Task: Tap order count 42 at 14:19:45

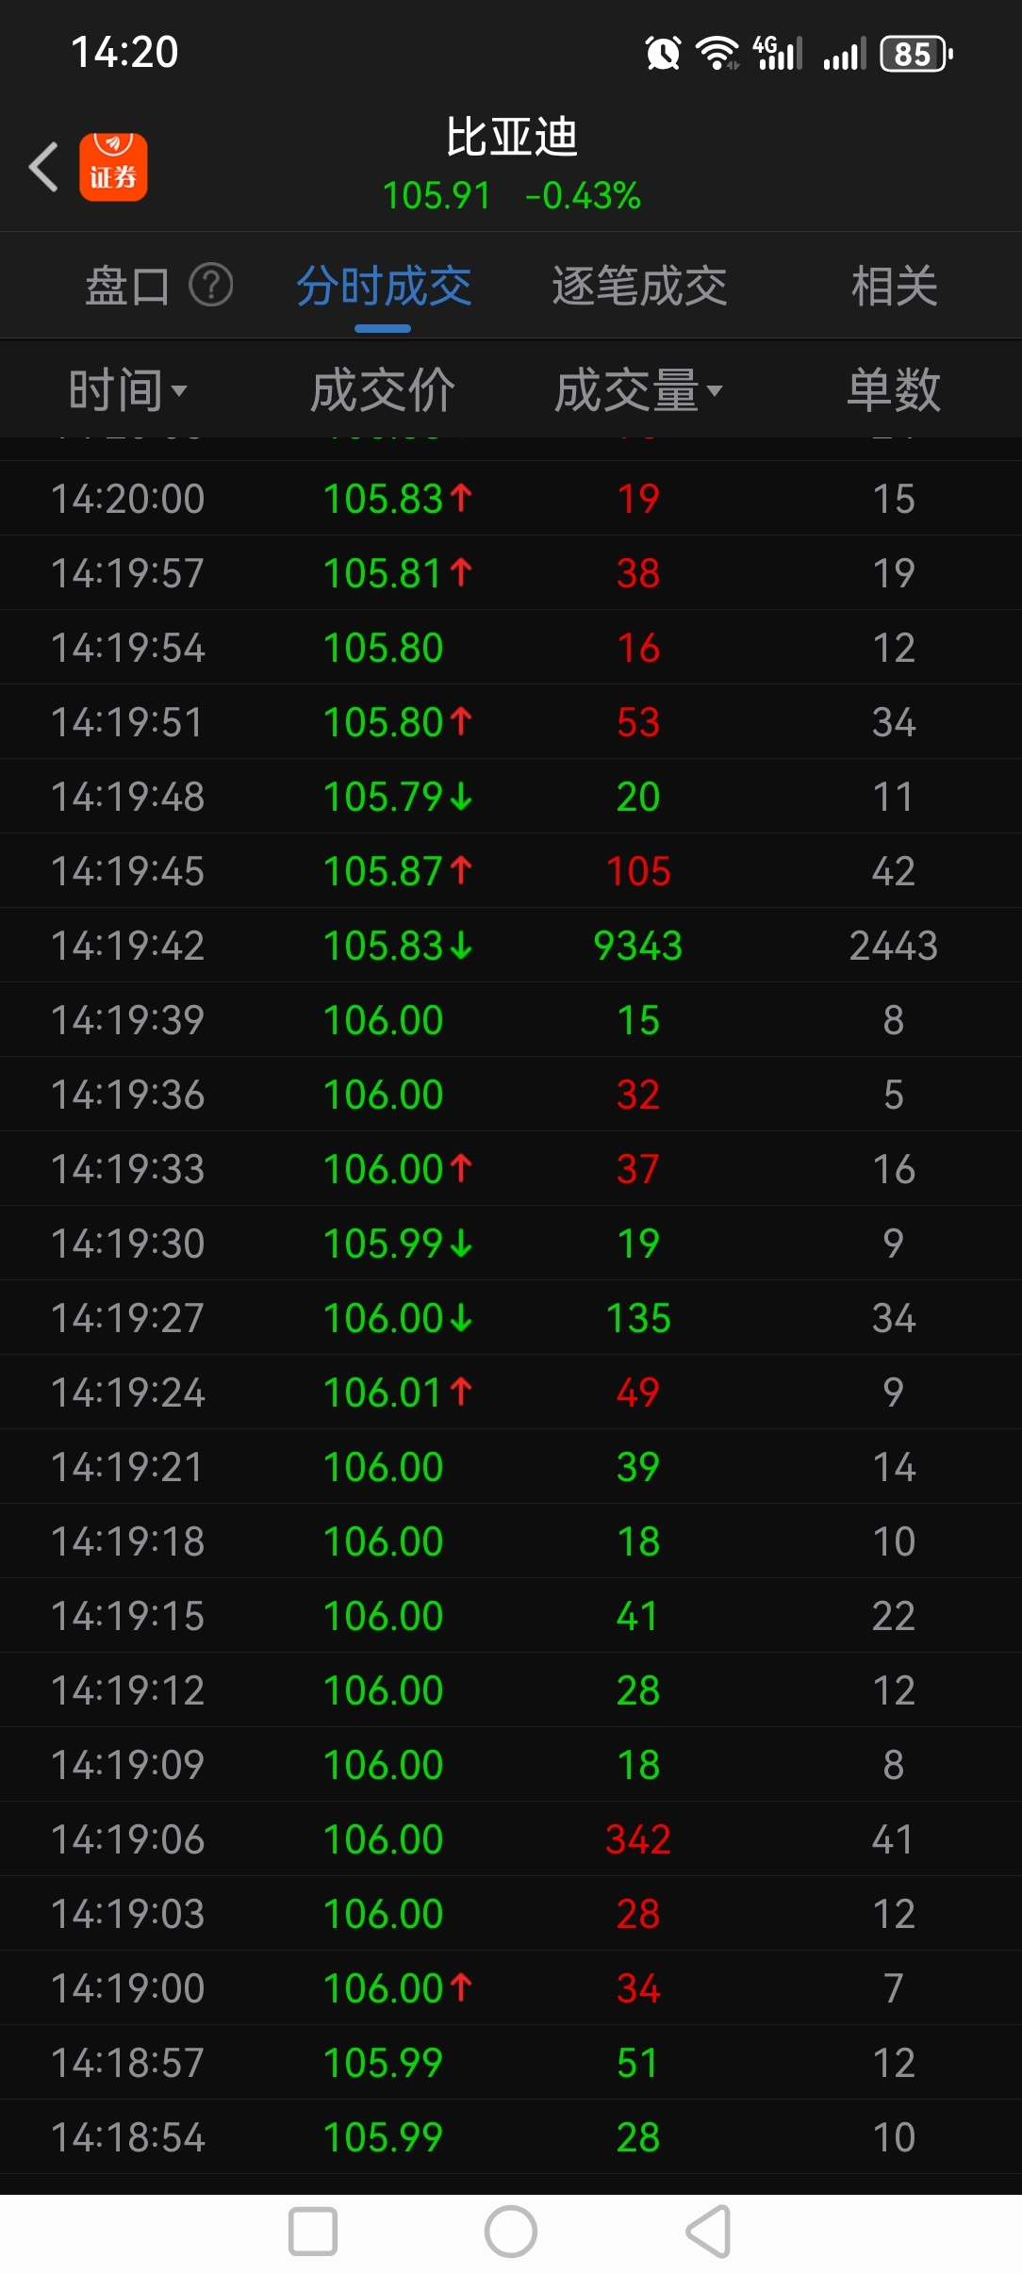Action: click(894, 871)
